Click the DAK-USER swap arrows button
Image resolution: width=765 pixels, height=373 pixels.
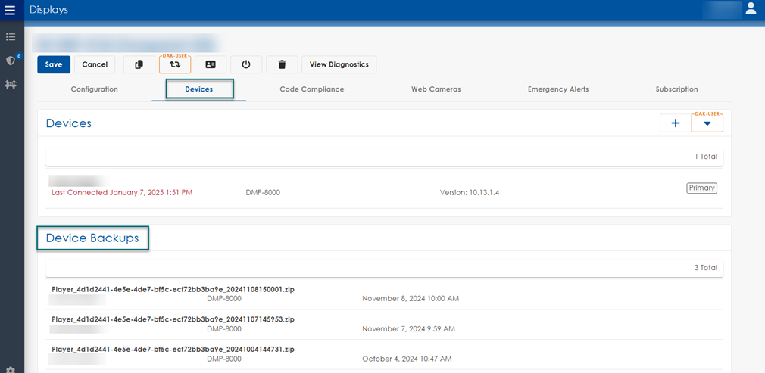175,65
